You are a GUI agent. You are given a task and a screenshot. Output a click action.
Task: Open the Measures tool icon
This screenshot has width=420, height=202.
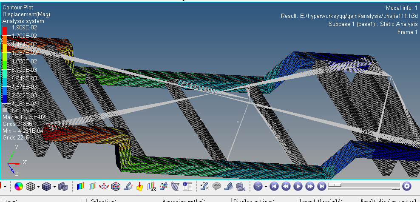(204, 186)
